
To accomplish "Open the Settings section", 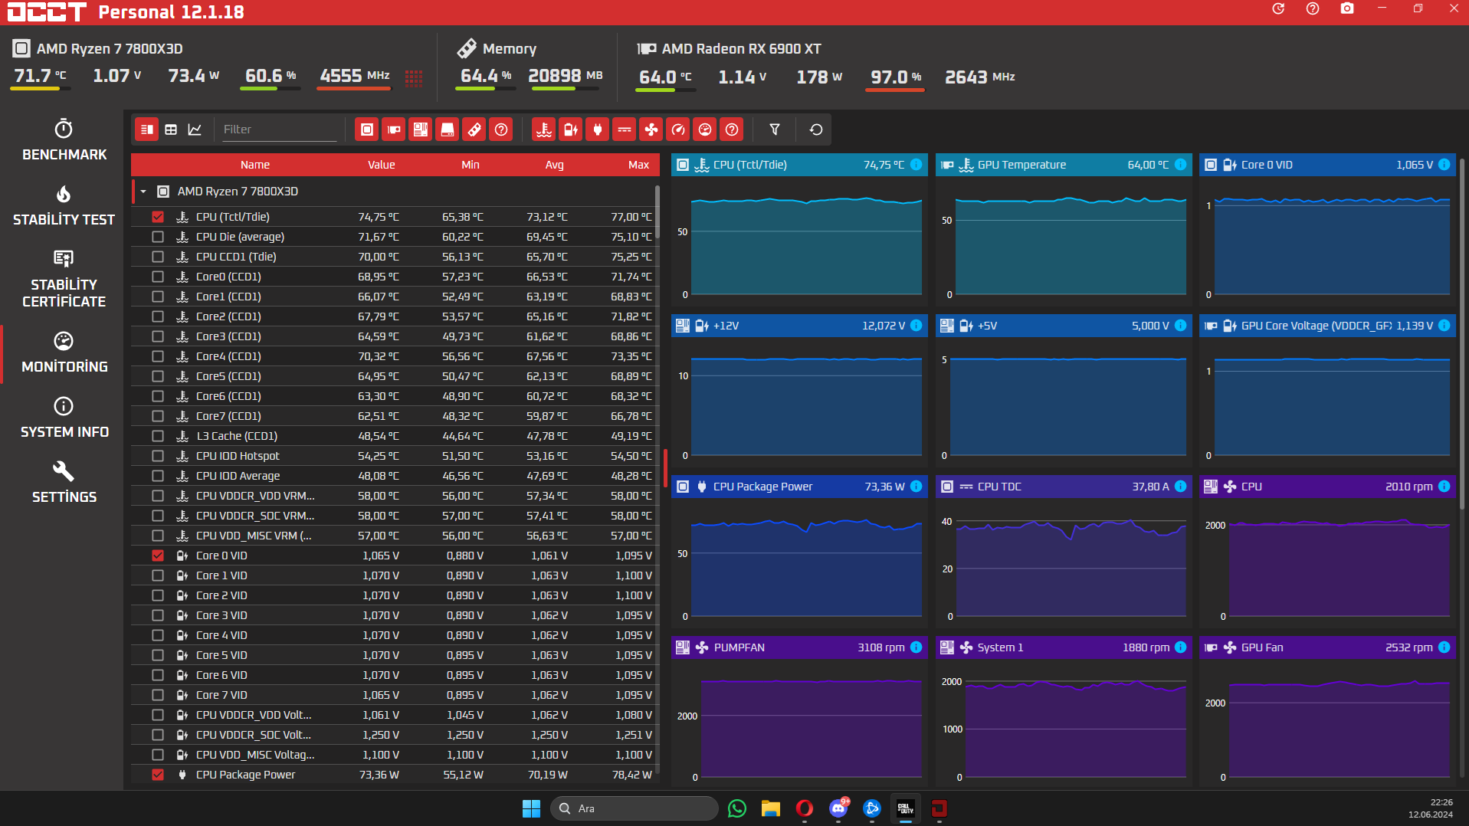I will [x=64, y=483].
